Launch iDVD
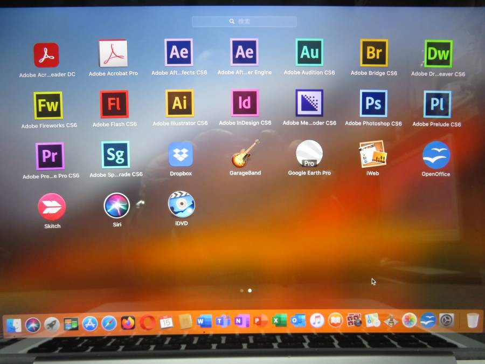 tap(181, 204)
